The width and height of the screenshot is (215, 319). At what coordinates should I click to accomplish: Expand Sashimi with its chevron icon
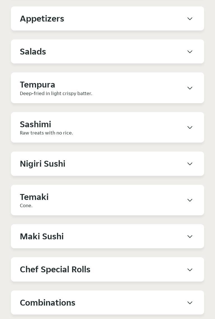[x=190, y=127]
